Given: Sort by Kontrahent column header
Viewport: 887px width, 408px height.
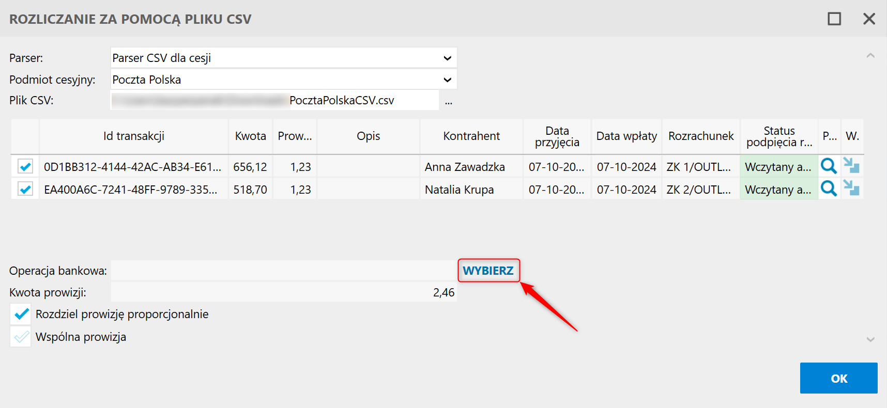Looking at the screenshot, I should click(x=472, y=136).
